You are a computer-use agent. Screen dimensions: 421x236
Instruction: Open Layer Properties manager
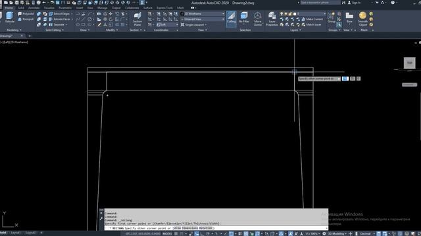tap(272, 19)
